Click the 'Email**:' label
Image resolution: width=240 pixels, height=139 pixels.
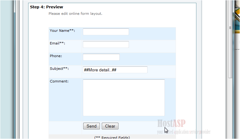click(x=57, y=43)
